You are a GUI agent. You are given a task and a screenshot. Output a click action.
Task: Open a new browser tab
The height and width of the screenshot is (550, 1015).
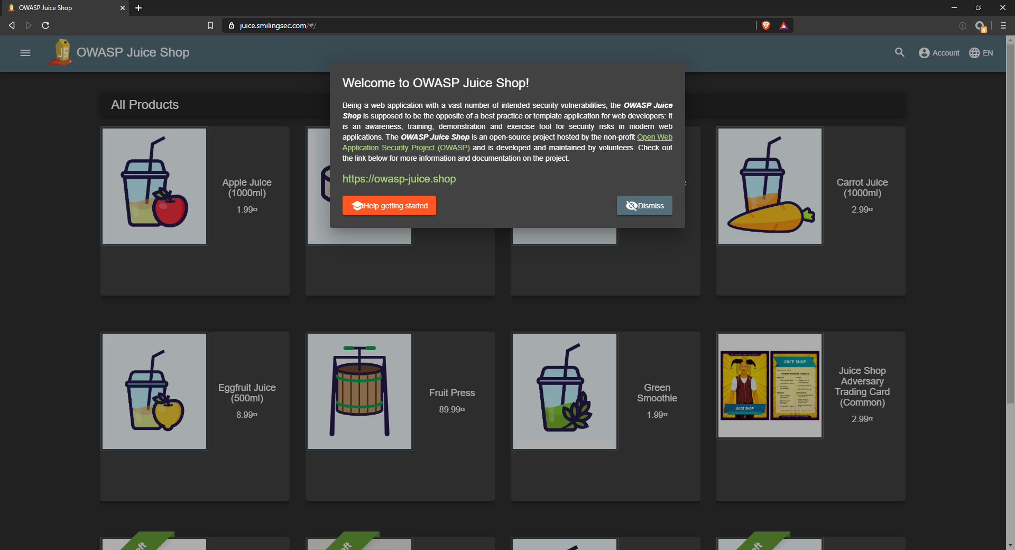tap(139, 8)
